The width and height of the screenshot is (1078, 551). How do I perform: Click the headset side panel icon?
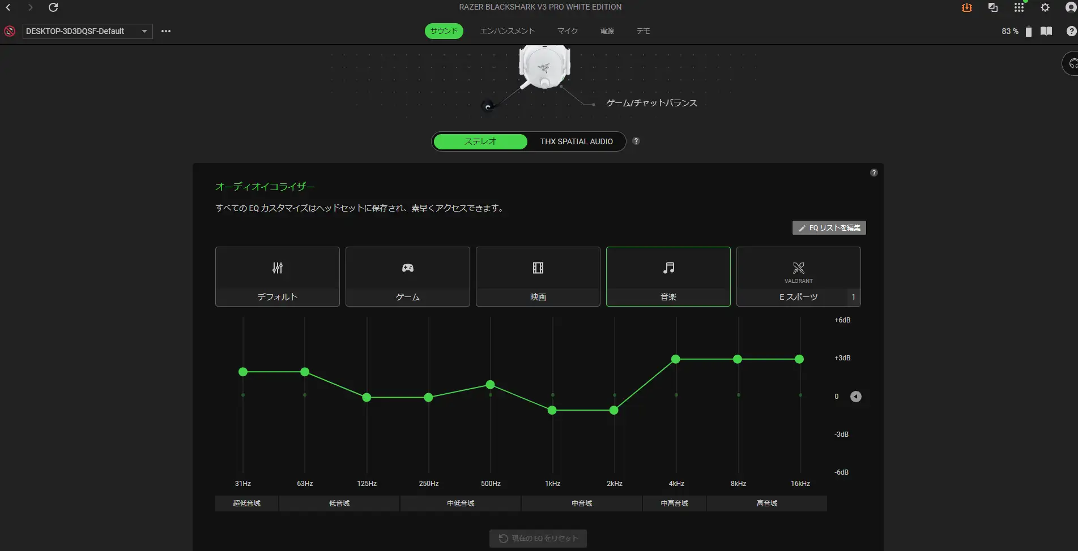click(x=1071, y=63)
